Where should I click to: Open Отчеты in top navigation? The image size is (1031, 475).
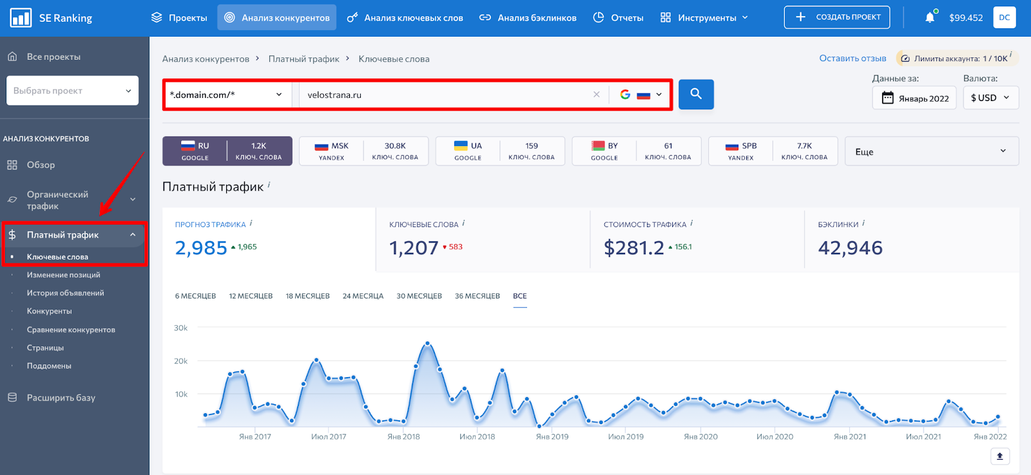[618, 17]
